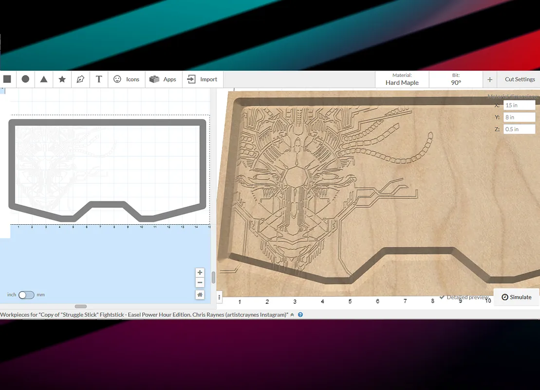Image resolution: width=540 pixels, height=390 pixels.
Task: Zoom out of the design canvas
Action: tap(200, 283)
